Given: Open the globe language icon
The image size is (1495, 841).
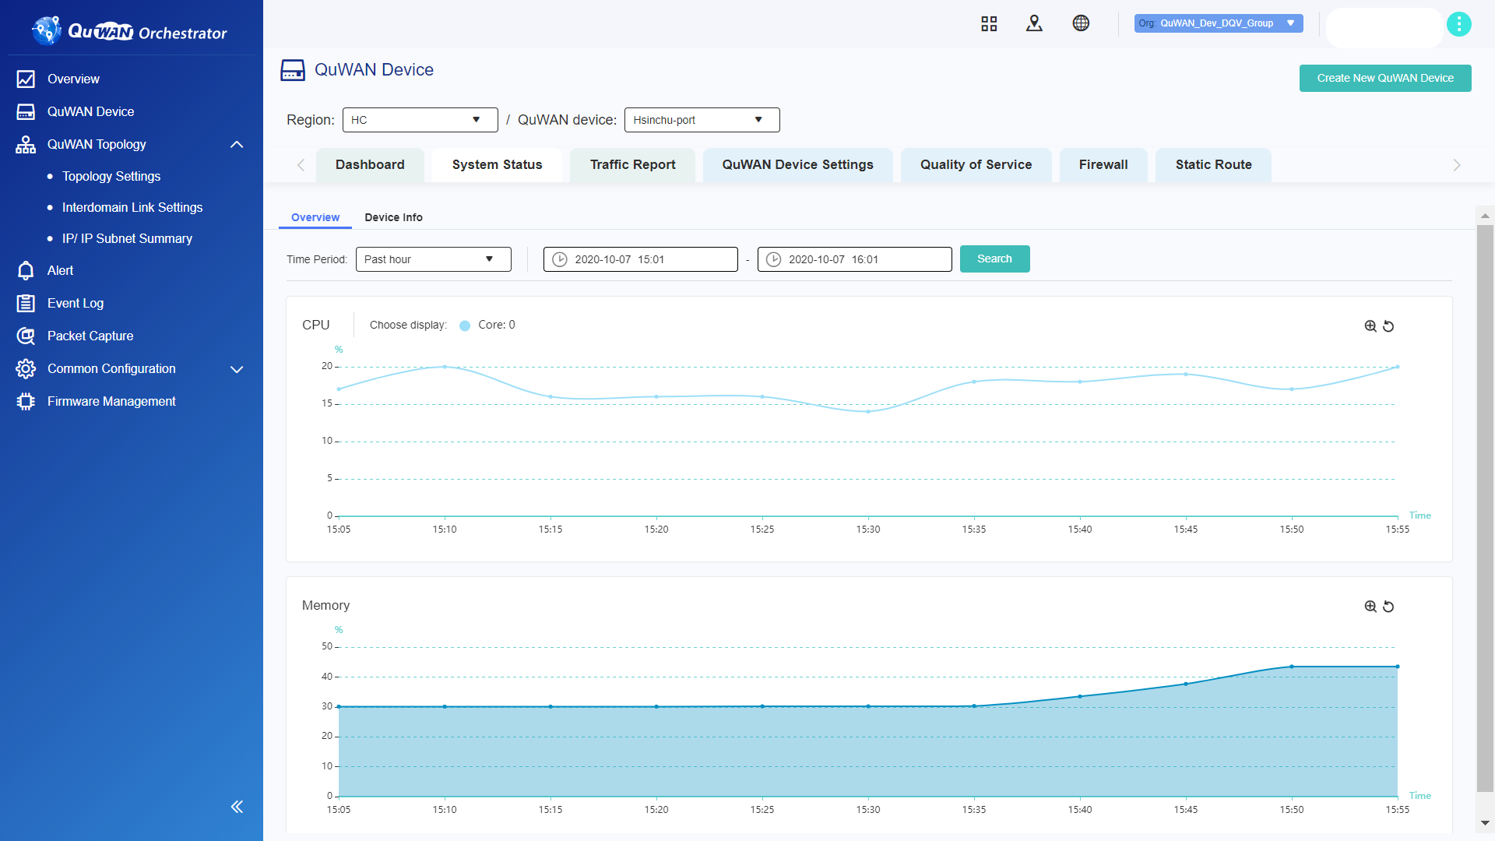Looking at the screenshot, I should pos(1081,23).
